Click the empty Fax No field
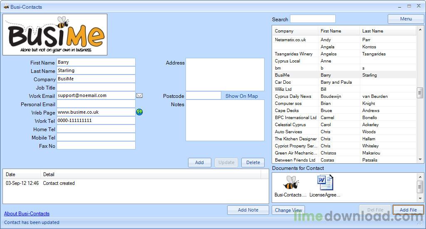The image size is (426, 229). click(x=96, y=145)
